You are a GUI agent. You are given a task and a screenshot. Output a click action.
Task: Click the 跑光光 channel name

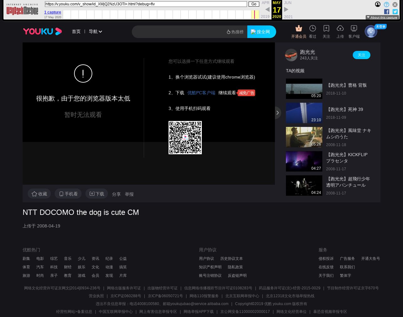(308, 52)
